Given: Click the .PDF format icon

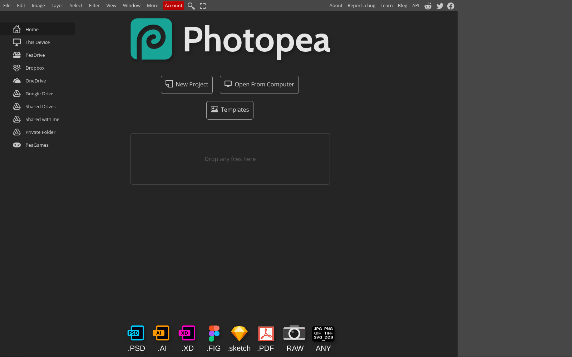Looking at the screenshot, I should tap(266, 333).
